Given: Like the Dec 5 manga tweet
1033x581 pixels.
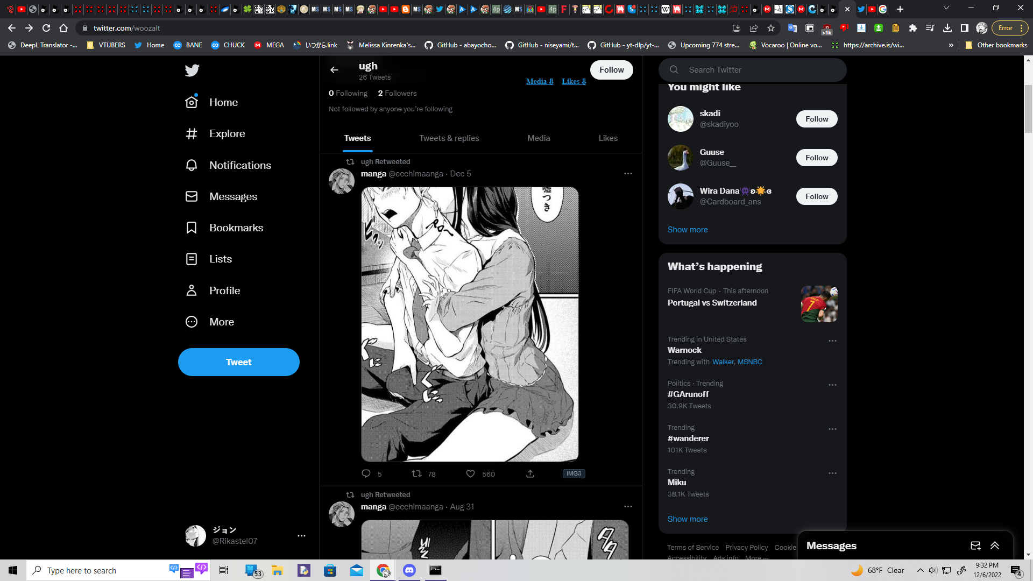Looking at the screenshot, I should (471, 474).
